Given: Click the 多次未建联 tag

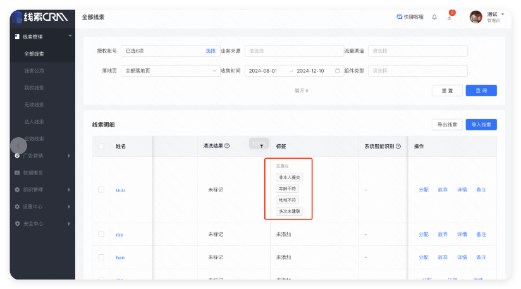Looking at the screenshot, I should 290,211.
